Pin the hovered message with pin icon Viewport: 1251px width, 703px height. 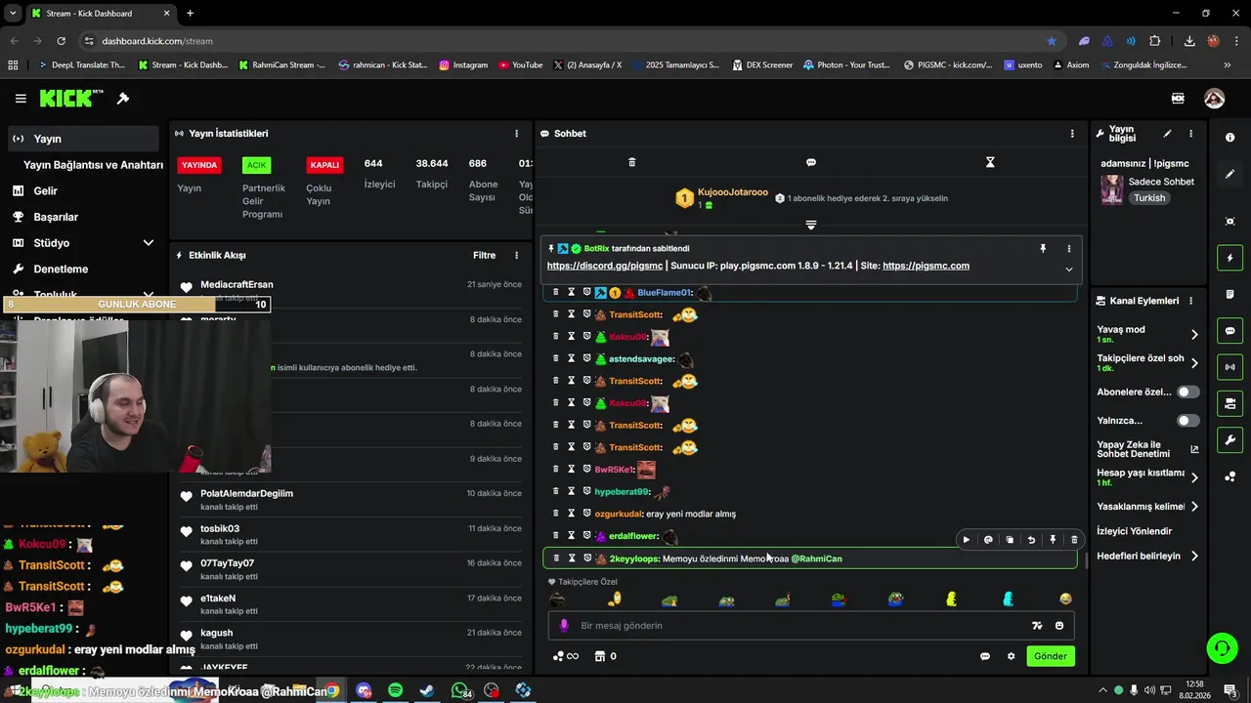(1053, 540)
